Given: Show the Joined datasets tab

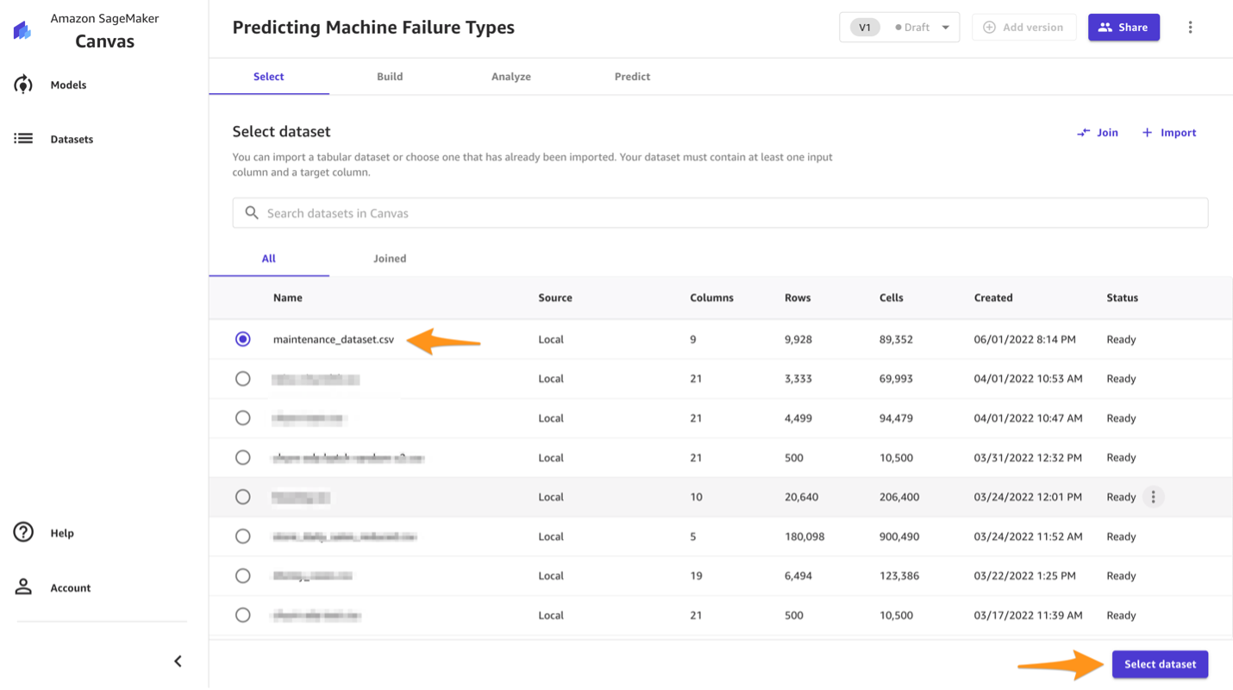Looking at the screenshot, I should tap(390, 259).
